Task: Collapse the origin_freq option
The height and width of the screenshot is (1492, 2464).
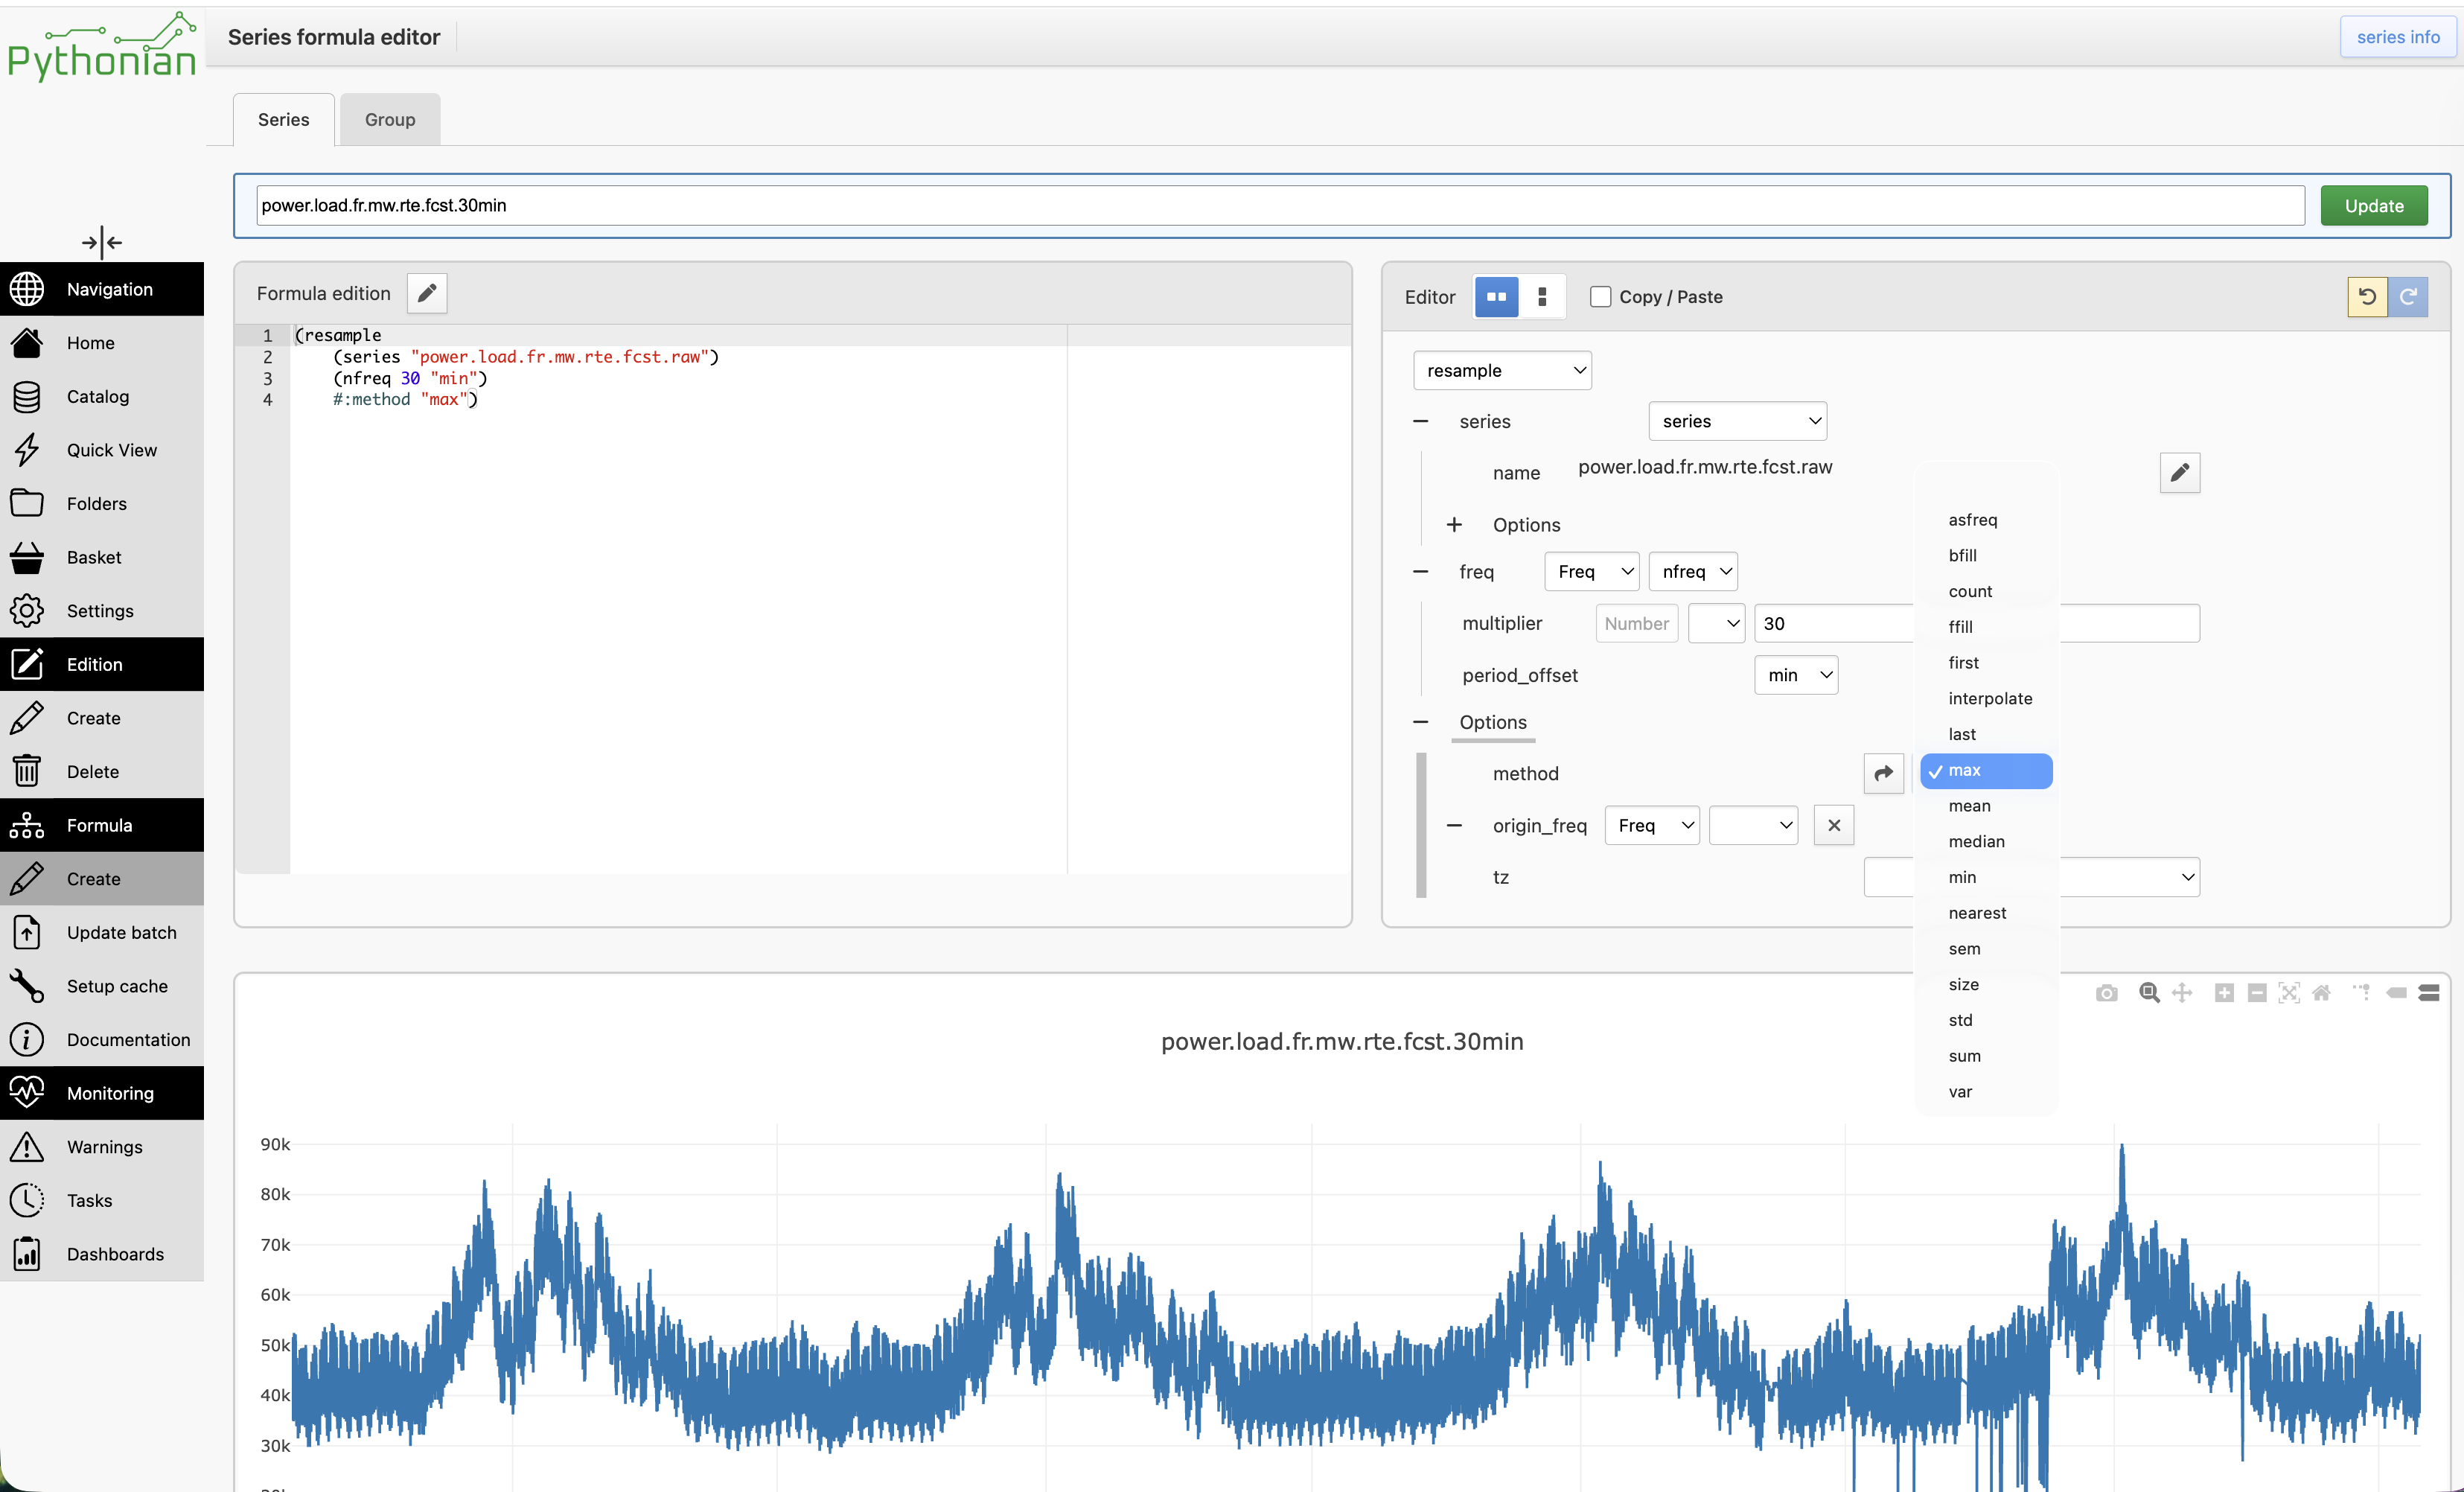Action: (1454, 826)
